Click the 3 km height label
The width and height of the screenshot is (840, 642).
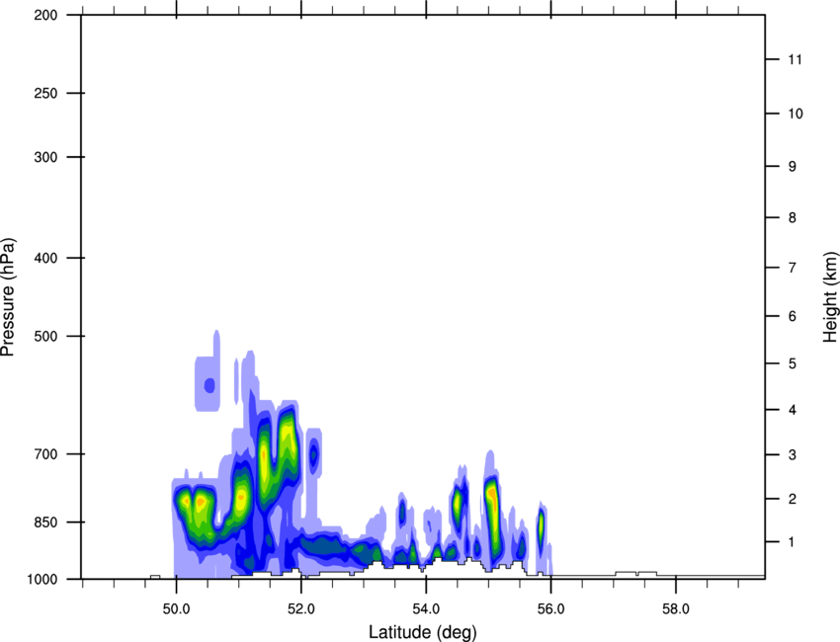click(793, 454)
